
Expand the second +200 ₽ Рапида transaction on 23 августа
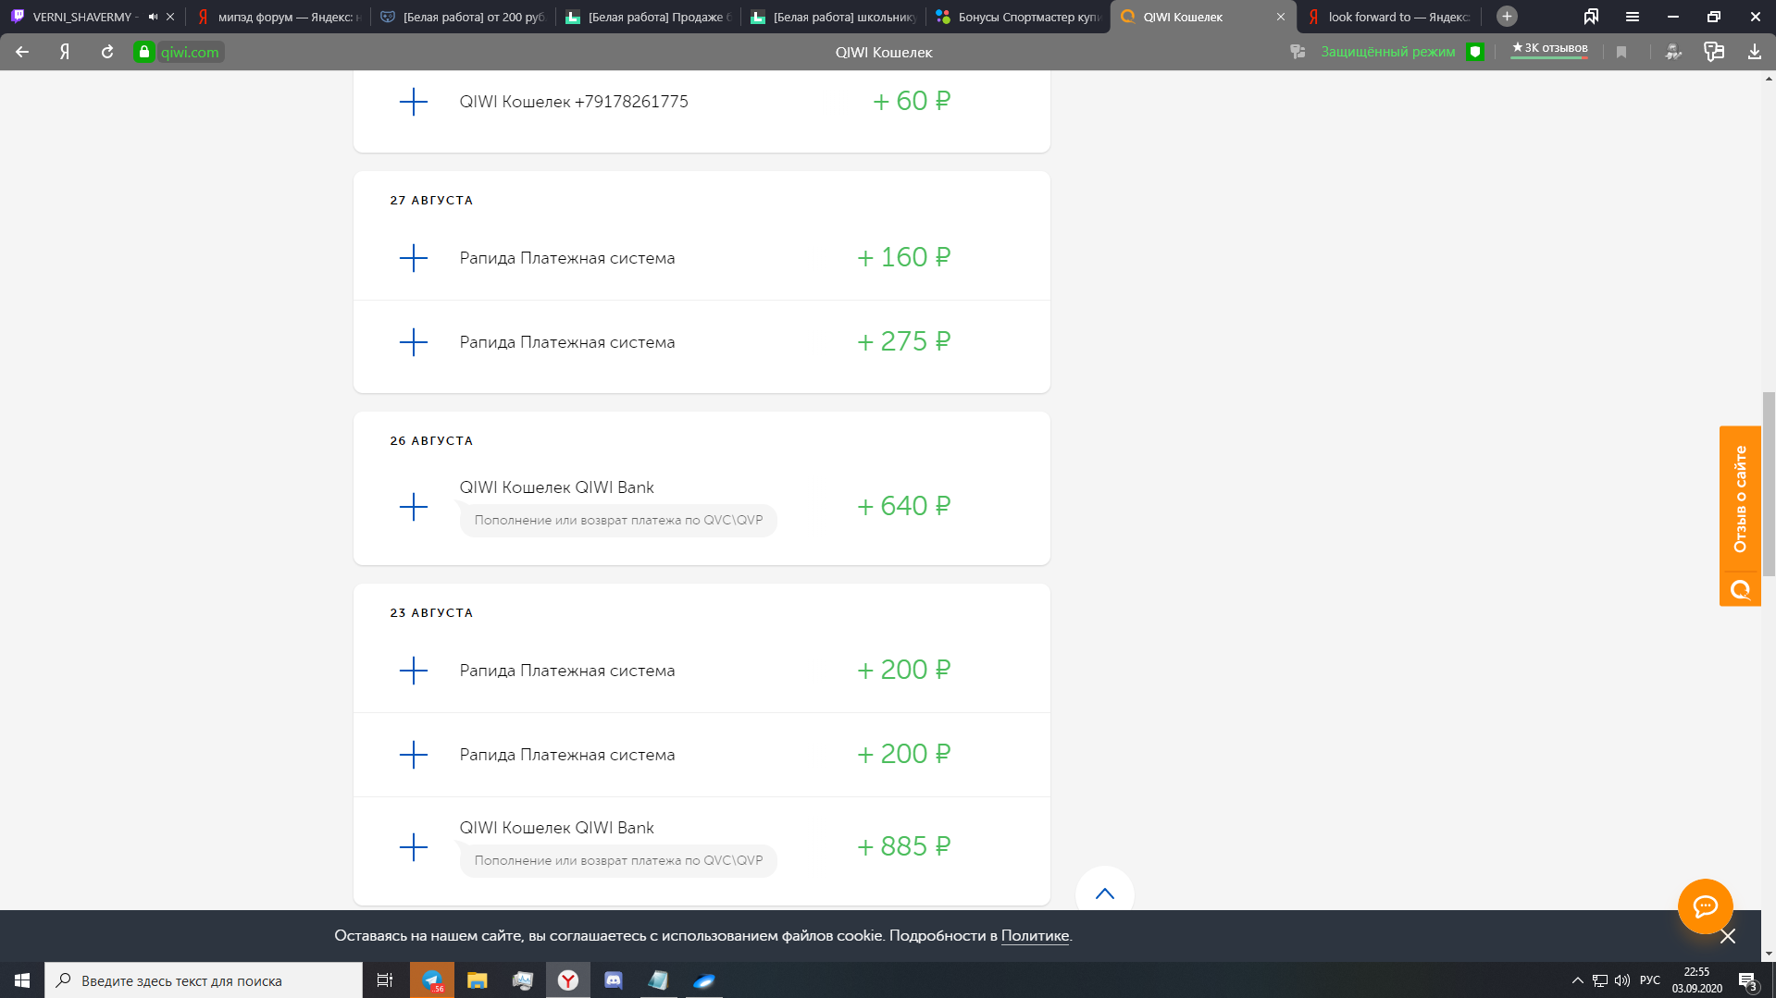point(414,755)
